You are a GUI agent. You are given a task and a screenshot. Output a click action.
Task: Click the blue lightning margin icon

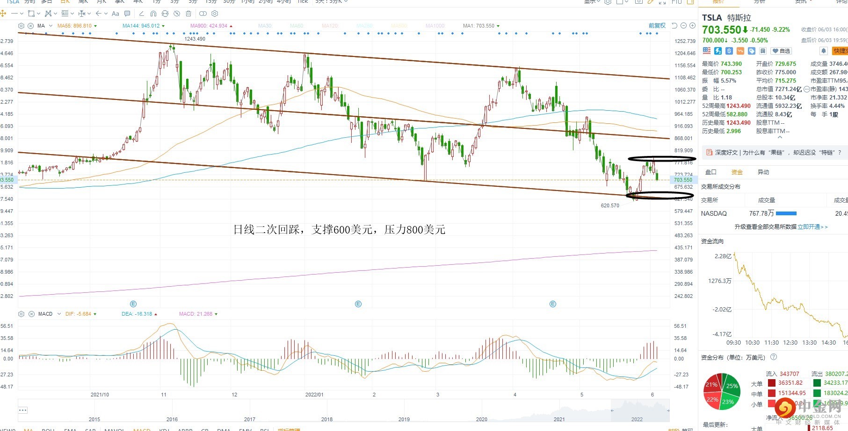[718, 50]
